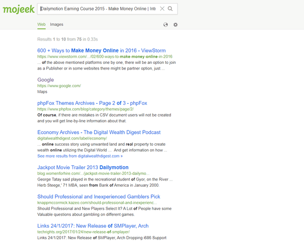304x241 pixels.
Task: Open Jackpot Movie Trailer 2013 Dailymotion result
Action: coord(83,167)
